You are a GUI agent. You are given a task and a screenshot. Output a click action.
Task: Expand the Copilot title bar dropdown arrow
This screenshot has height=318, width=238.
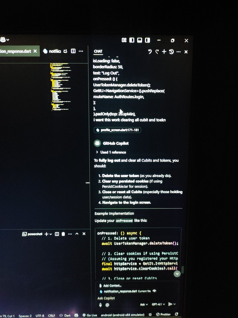tap(8, 40)
